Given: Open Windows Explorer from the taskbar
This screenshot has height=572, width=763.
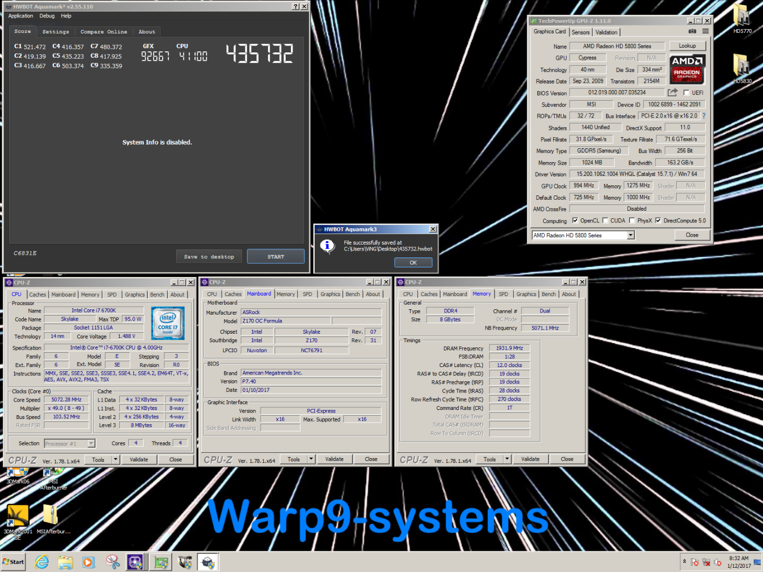Looking at the screenshot, I should pos(65,562).
